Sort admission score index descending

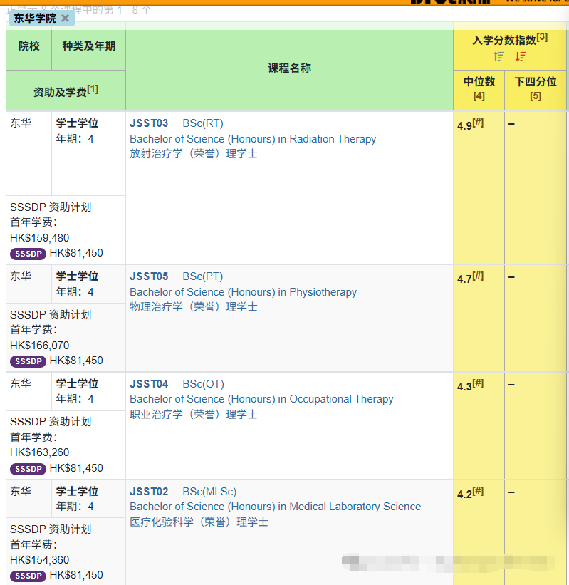pos(521,57)
